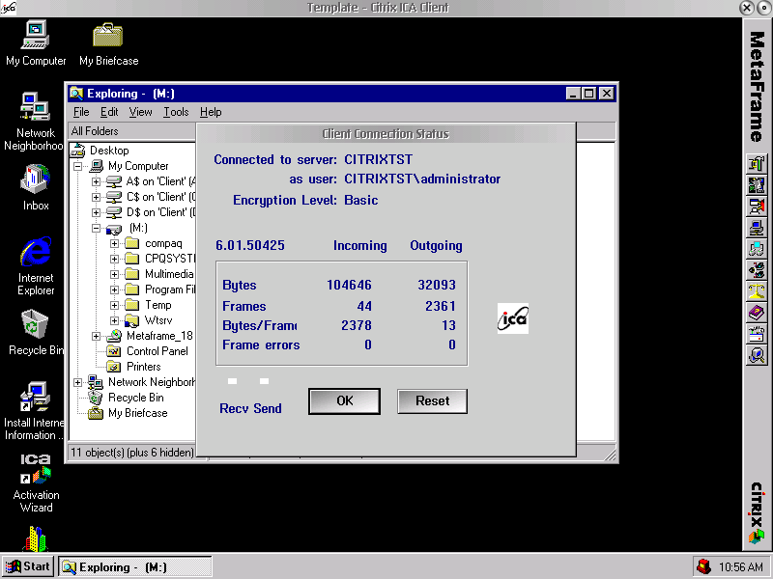Select the Network Neighborhood desktop icon

tap(35, 122)
